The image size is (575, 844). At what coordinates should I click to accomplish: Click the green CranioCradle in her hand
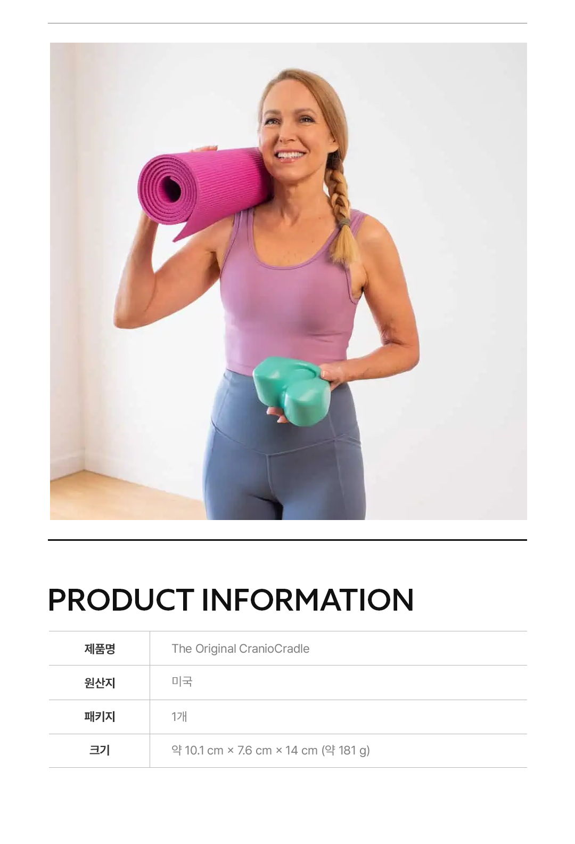[x=291, y=391]
